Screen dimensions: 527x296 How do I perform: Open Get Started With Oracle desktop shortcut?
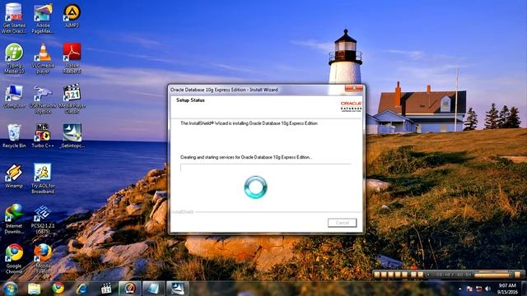coord(14,17)
